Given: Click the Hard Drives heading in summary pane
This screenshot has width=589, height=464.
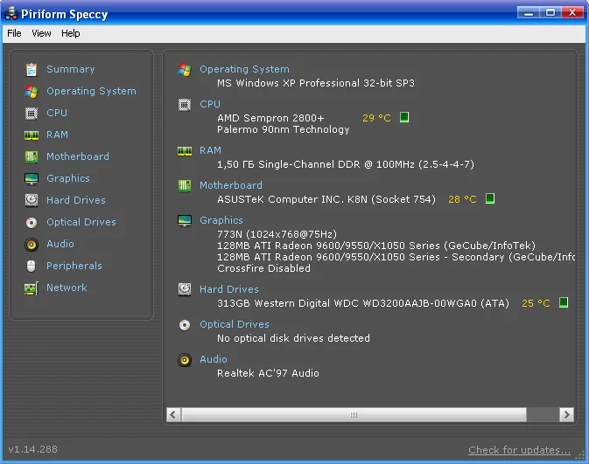Looking at the screenshot, I should pos(229,289).
